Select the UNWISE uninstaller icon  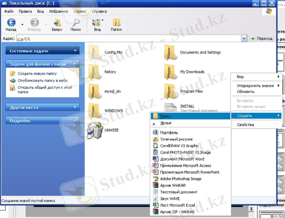point(95,130)
